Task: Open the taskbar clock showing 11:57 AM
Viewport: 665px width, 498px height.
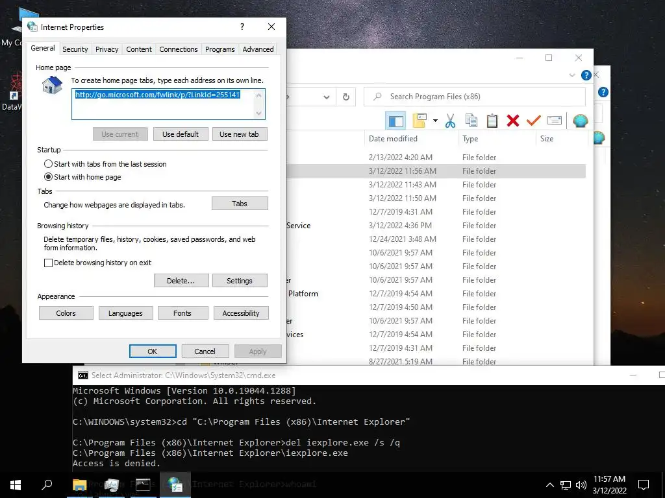Action: 609,485
